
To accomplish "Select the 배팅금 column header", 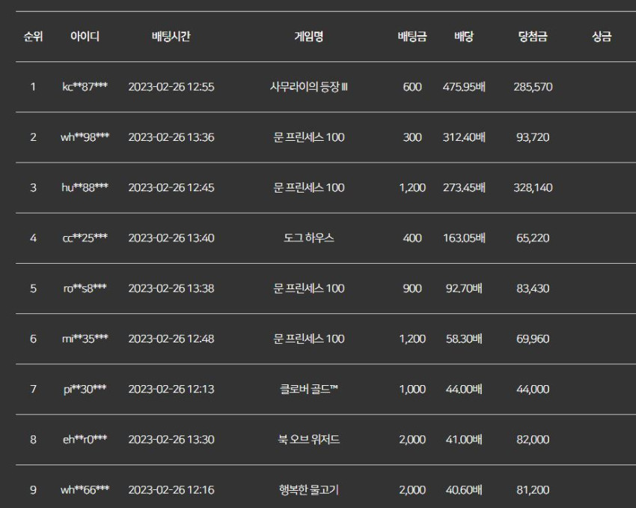I will 412,37.
